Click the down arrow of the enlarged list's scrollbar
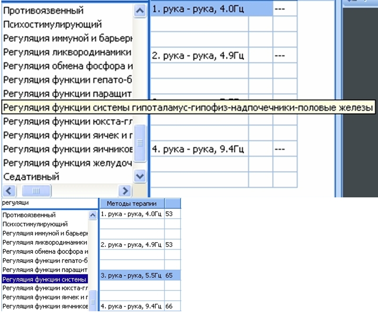This screenshot has width=378, height=313. point(140,176)
